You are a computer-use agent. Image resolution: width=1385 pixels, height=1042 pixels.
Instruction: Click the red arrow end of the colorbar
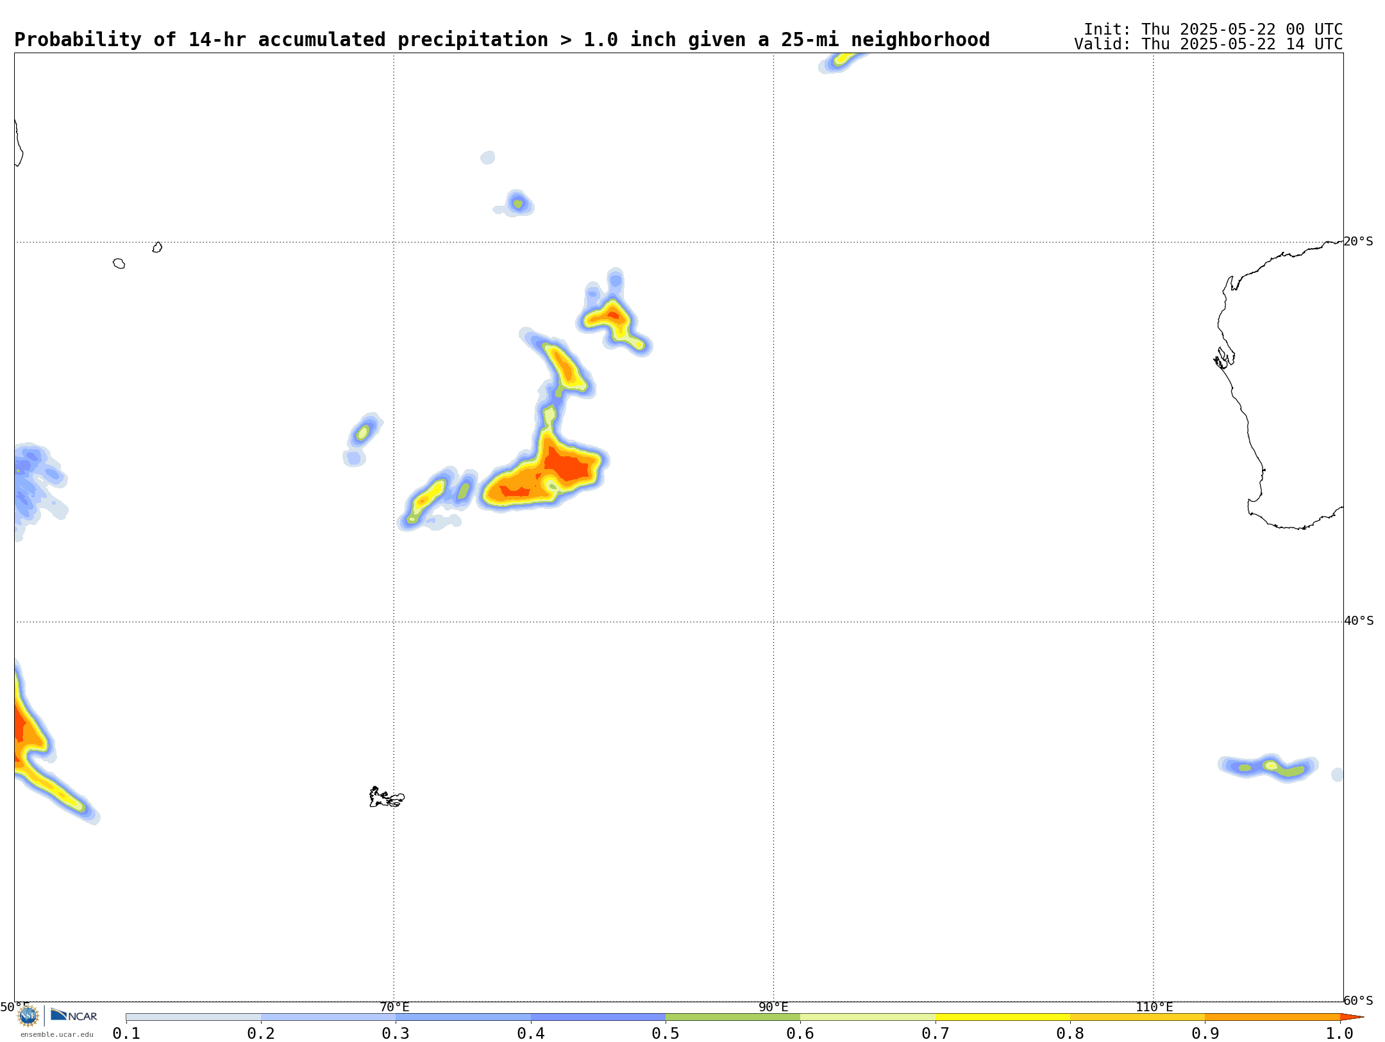pos(1352,1017)
